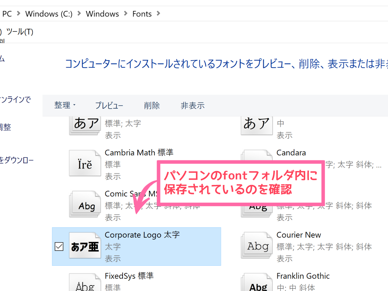Expand chevron after PC in breadcrumb
Image resolution: width=388 pixels, height=291 pixels.
tap(18, 14)
